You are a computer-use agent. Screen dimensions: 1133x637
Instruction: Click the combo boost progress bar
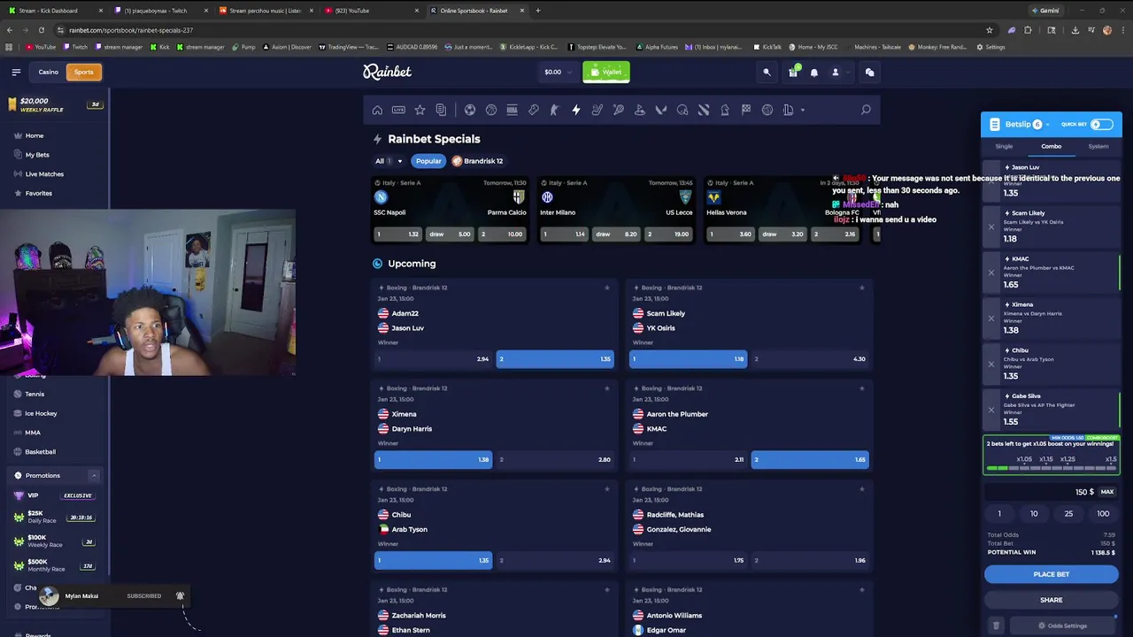(x=1052, y=469)
